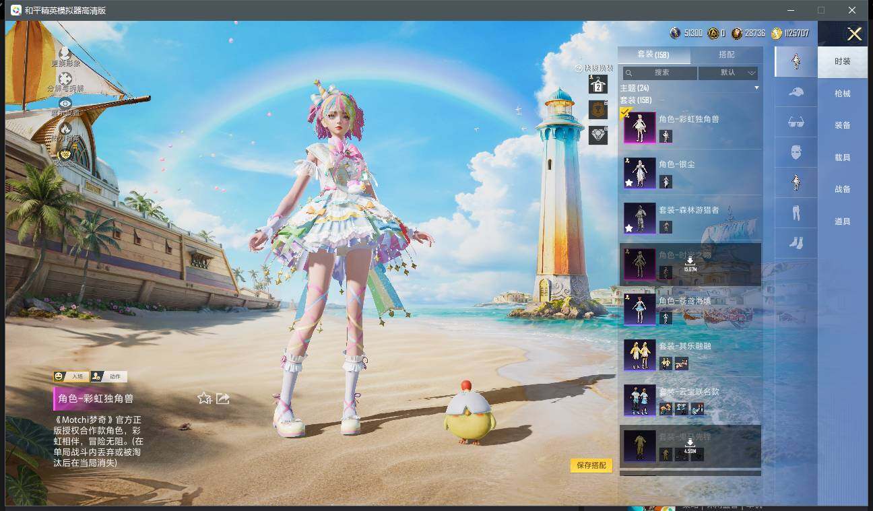This screenshot has width=873, height=511.
Task: Click the emulator app icon in the title bar
Action: click(x=15, y=10)
